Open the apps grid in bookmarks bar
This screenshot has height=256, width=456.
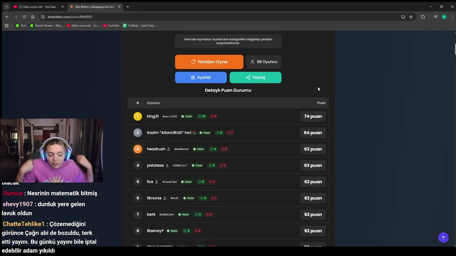tap(6, 26)
